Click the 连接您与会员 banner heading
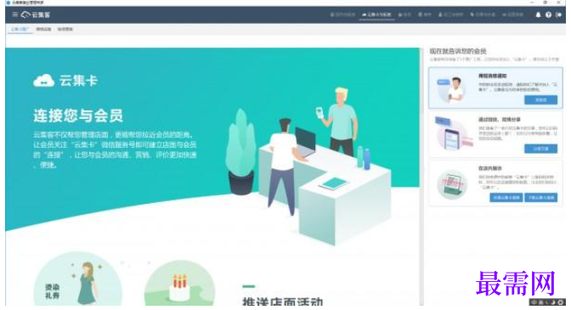 click(78, 116)
